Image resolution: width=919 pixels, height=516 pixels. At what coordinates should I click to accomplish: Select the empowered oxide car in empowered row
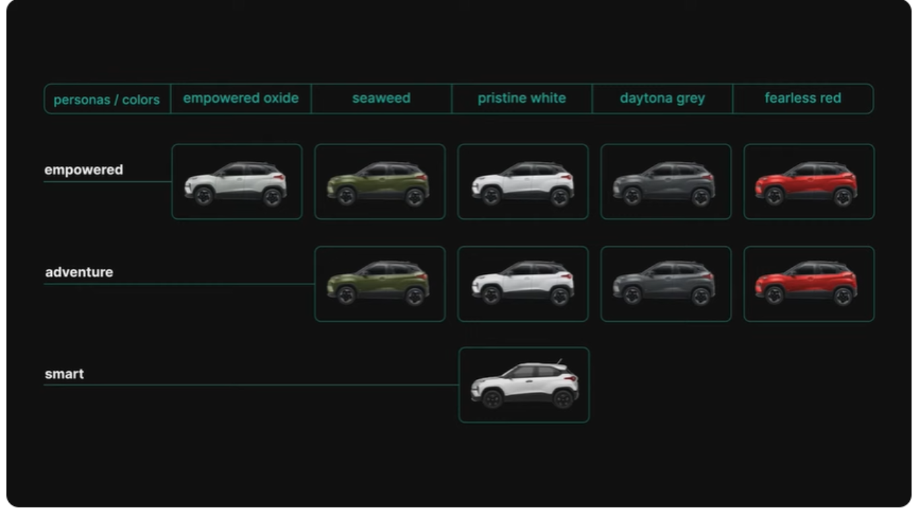point(237,181)
